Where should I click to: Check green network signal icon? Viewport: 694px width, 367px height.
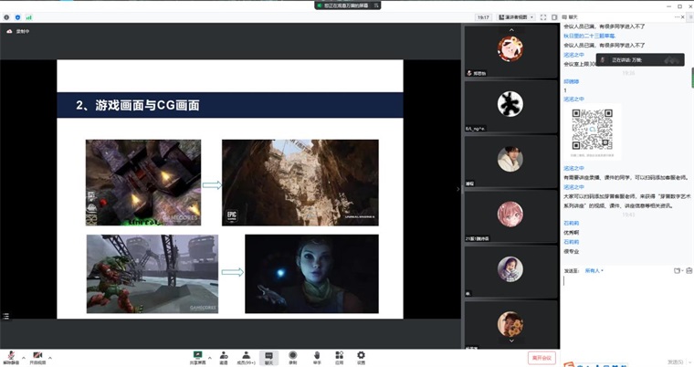tap(29, 17)
